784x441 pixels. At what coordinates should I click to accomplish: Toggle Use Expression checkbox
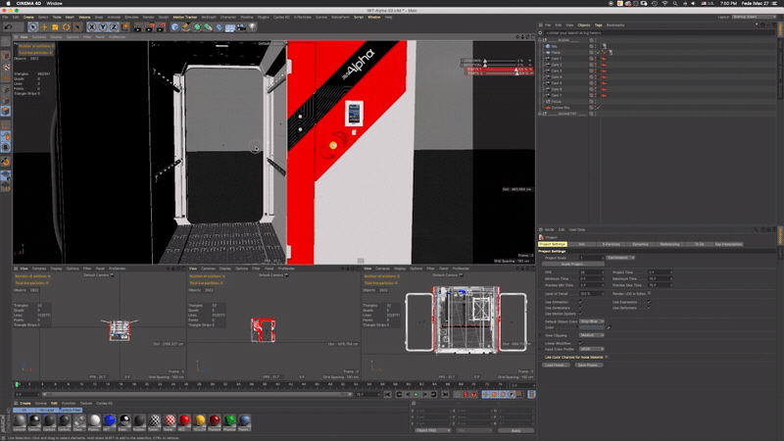[649, 302]
